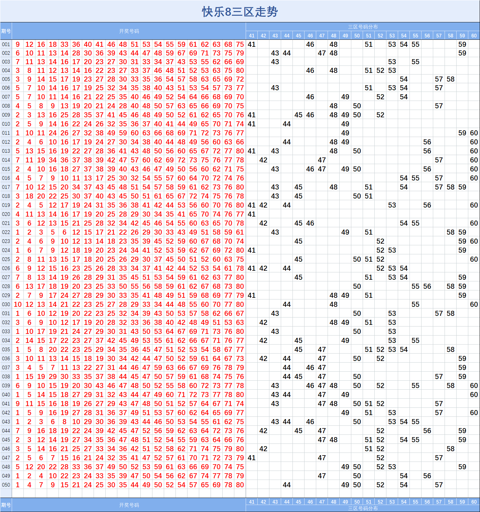Click the title 快乐8三区走势

(x=240, y=12)
